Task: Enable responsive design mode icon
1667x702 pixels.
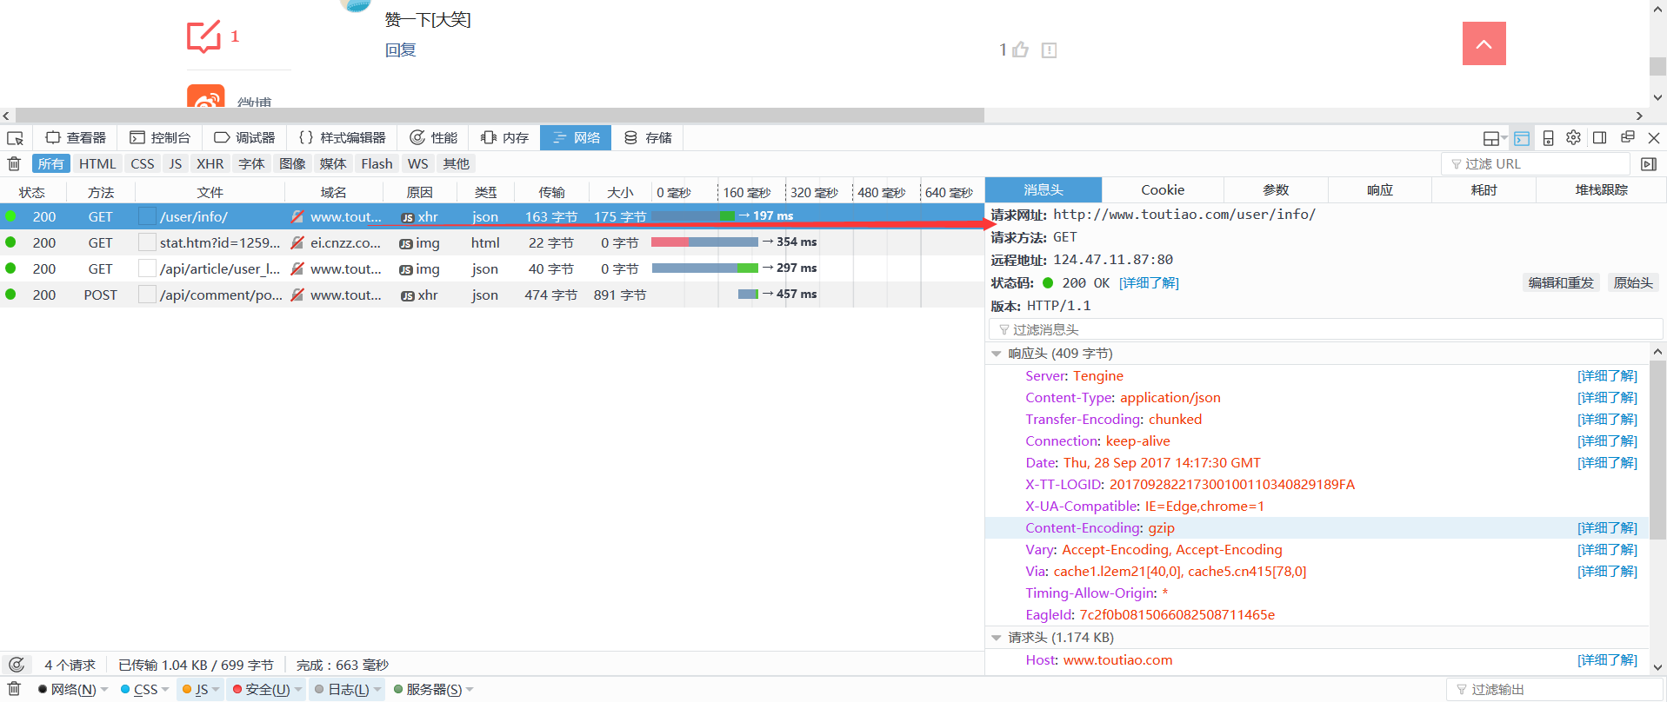Action: click(x=1548, y=138)
